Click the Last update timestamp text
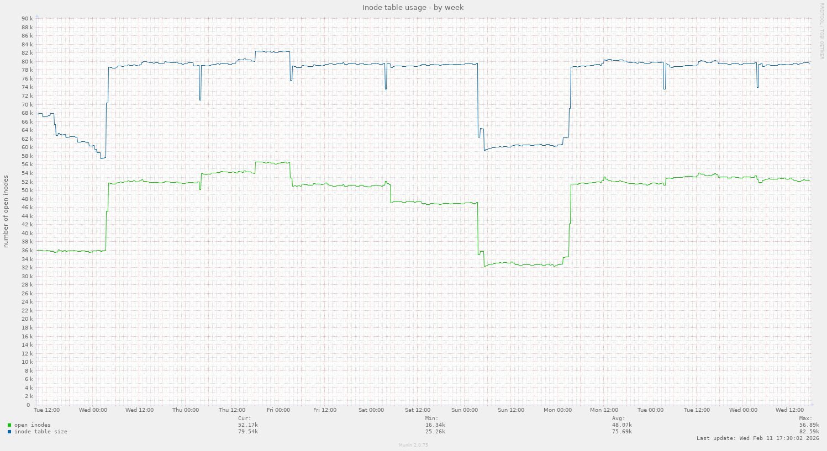This screenshot has height=451, width=827. [757, 438]
